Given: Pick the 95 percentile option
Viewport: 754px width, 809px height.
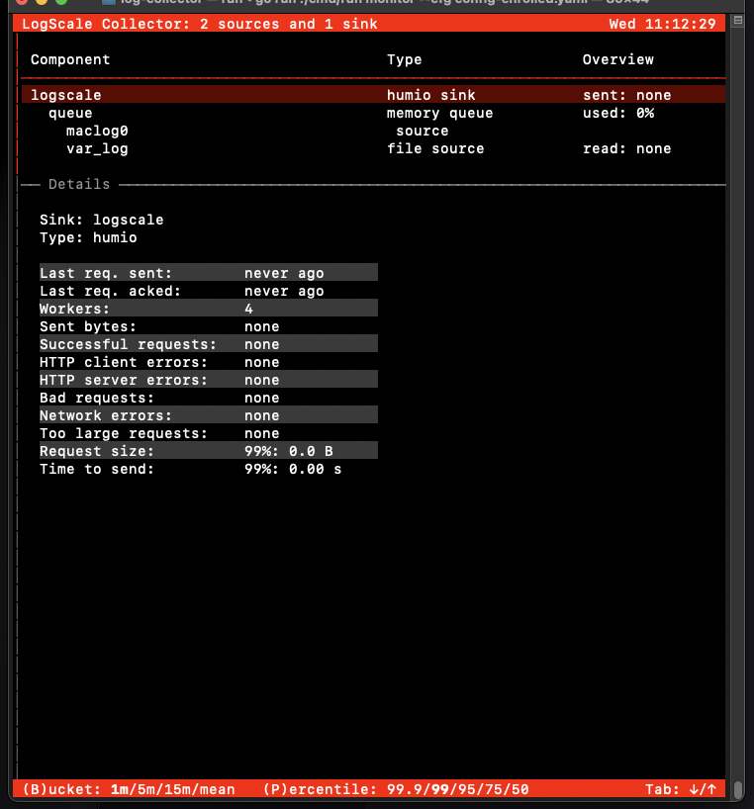Looking at the screenshot, I should pyautogui.click(x=457, y=789).
